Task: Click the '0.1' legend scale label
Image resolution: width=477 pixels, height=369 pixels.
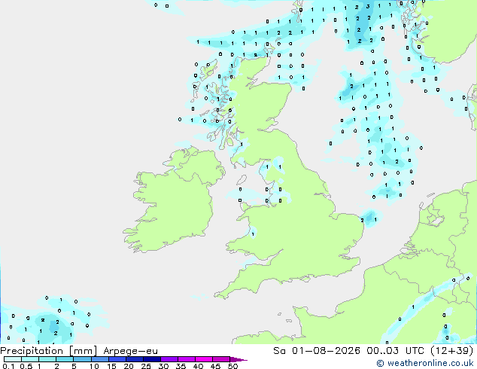Action: click(x=8, y=366)
